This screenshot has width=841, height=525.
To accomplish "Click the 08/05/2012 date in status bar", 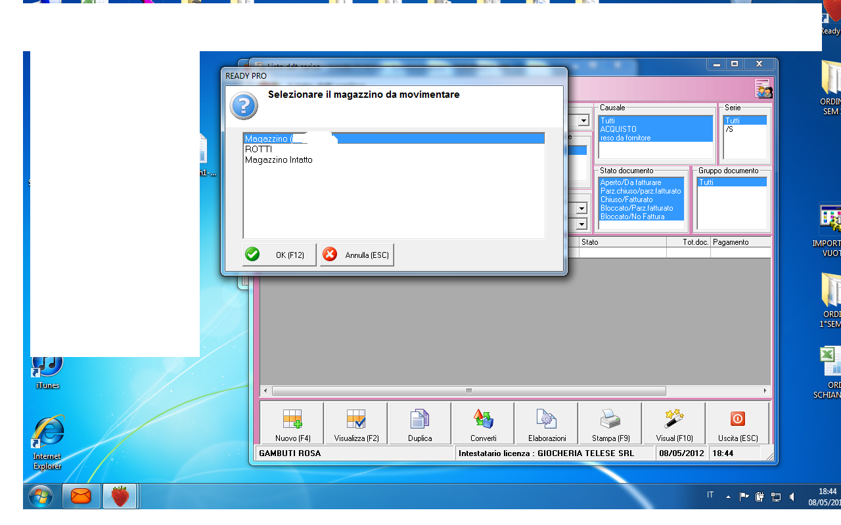I will coord(681,453).
